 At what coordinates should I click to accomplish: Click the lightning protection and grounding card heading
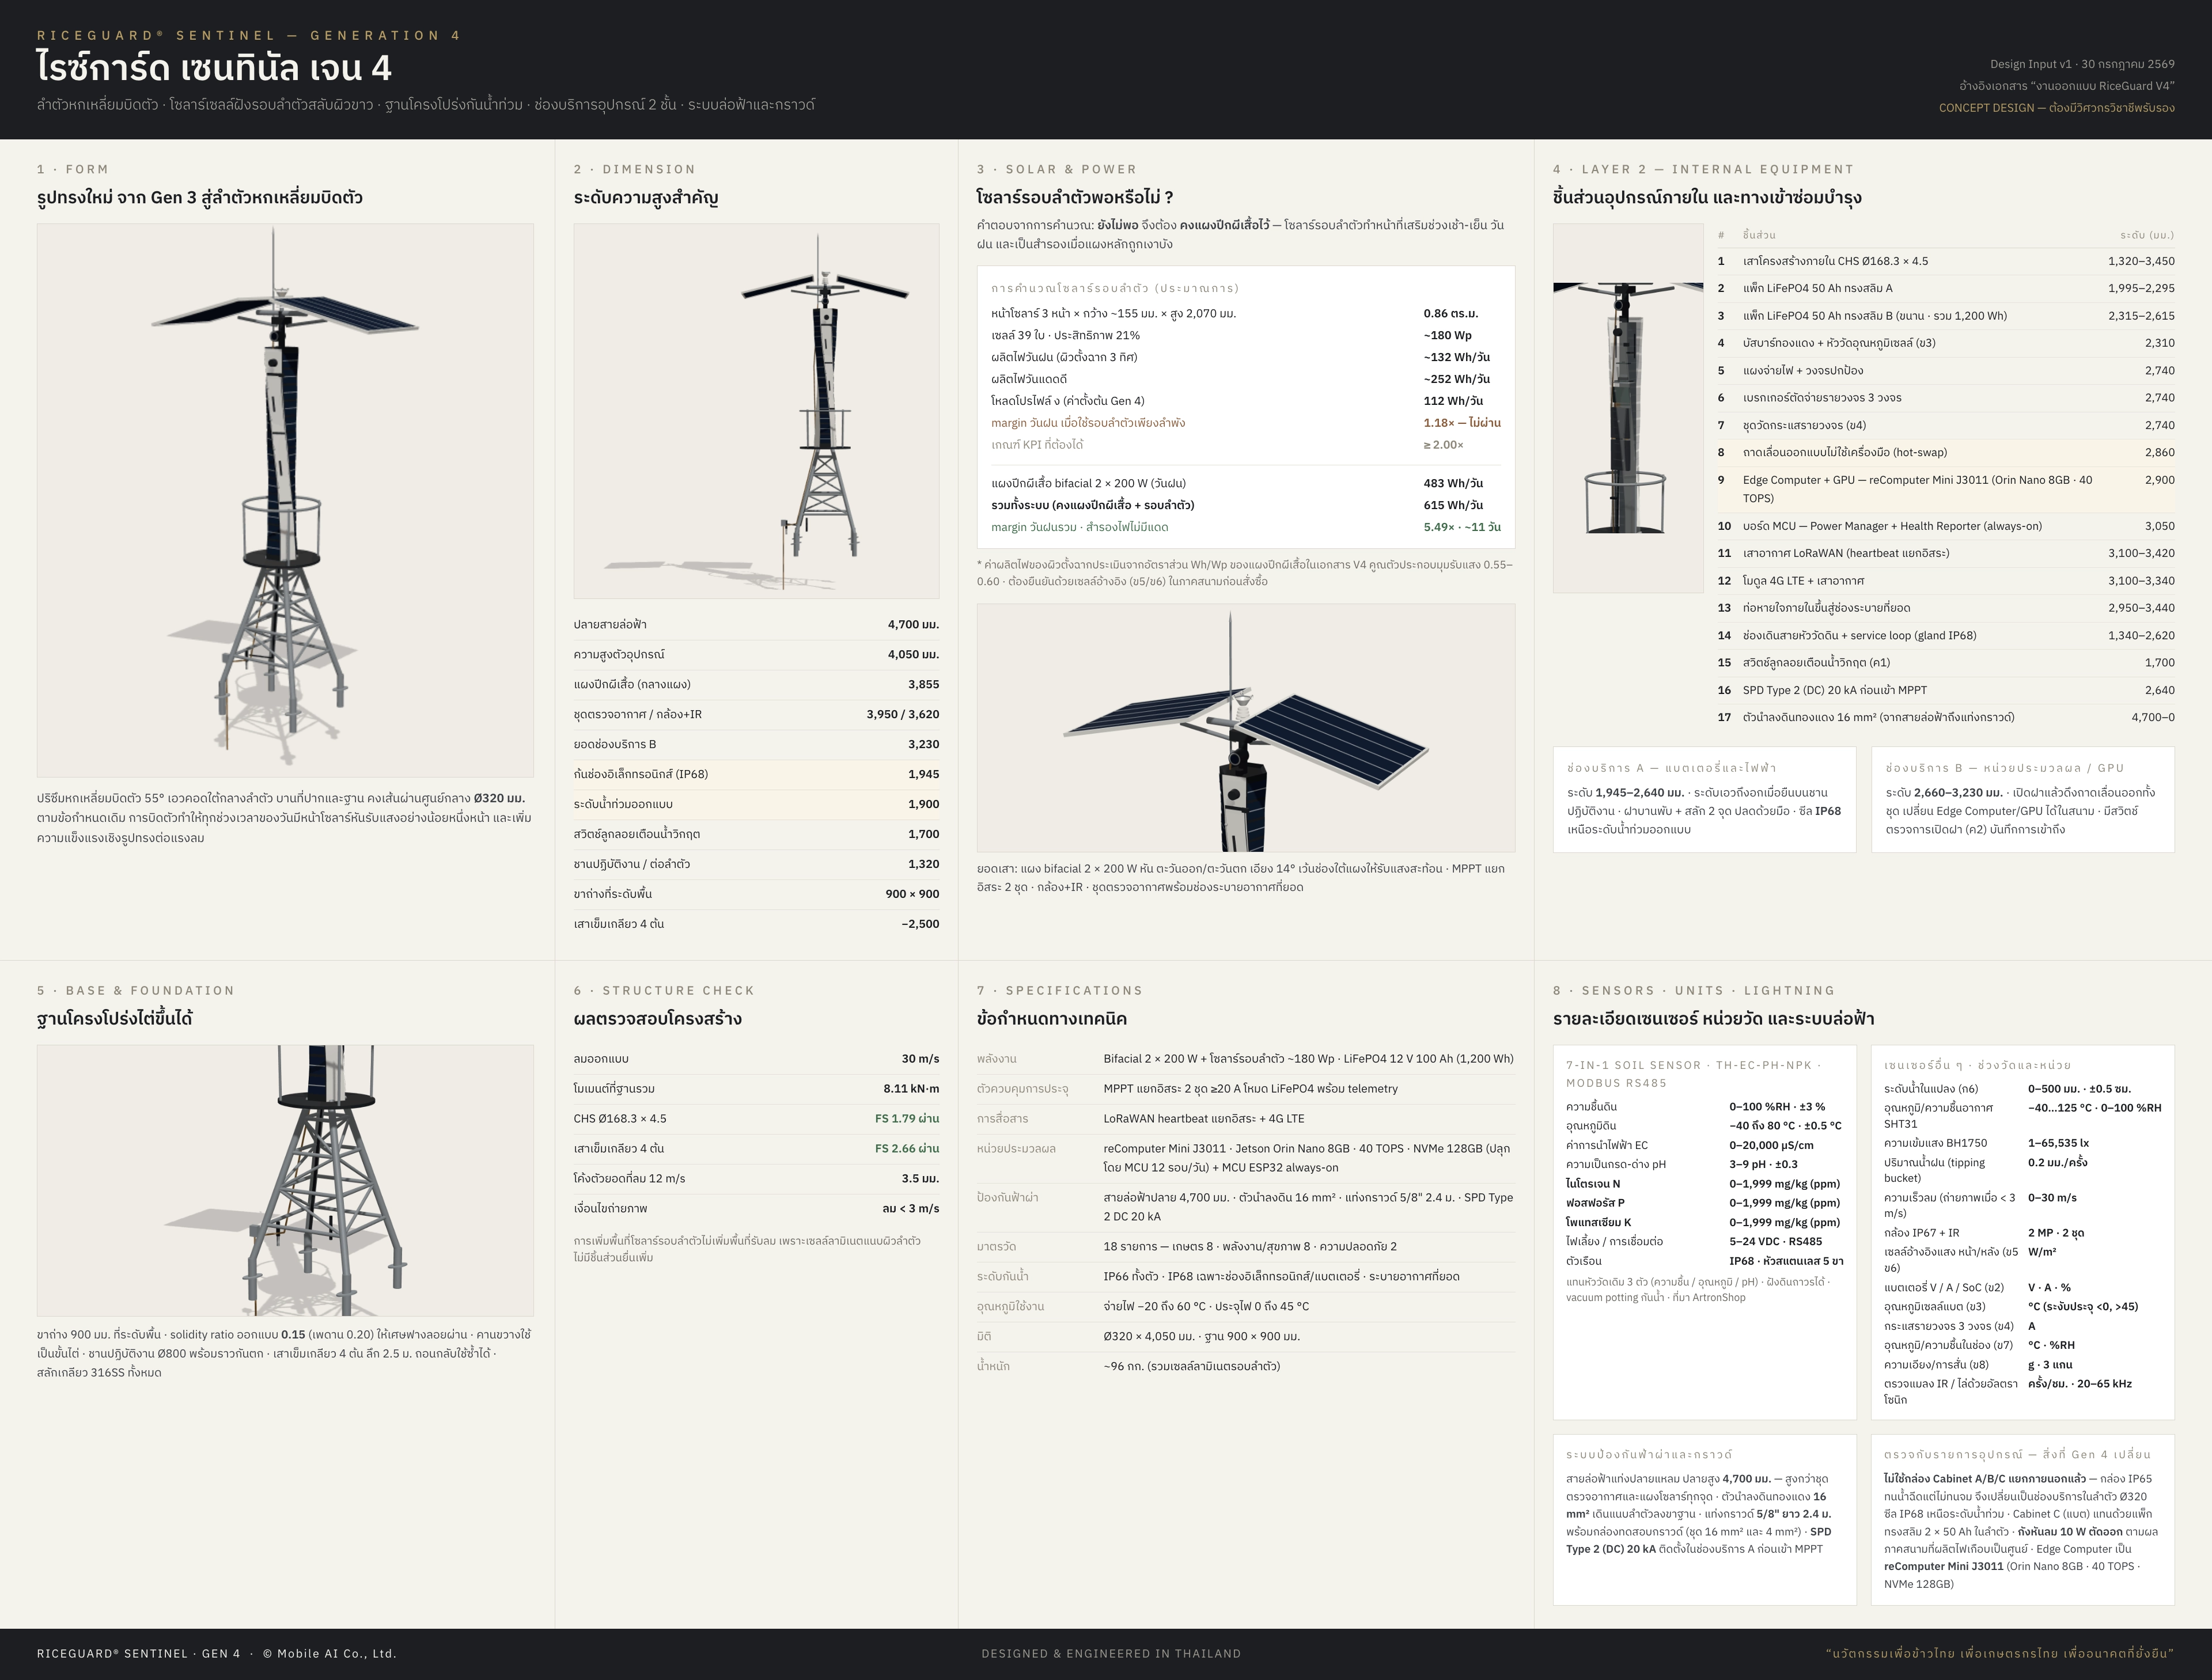tap(1649, 1455)
